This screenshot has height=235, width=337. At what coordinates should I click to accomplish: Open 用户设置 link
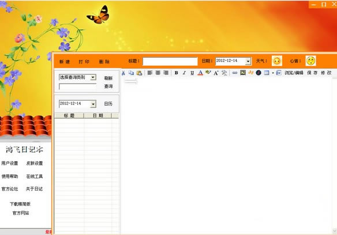pos(10,163)
